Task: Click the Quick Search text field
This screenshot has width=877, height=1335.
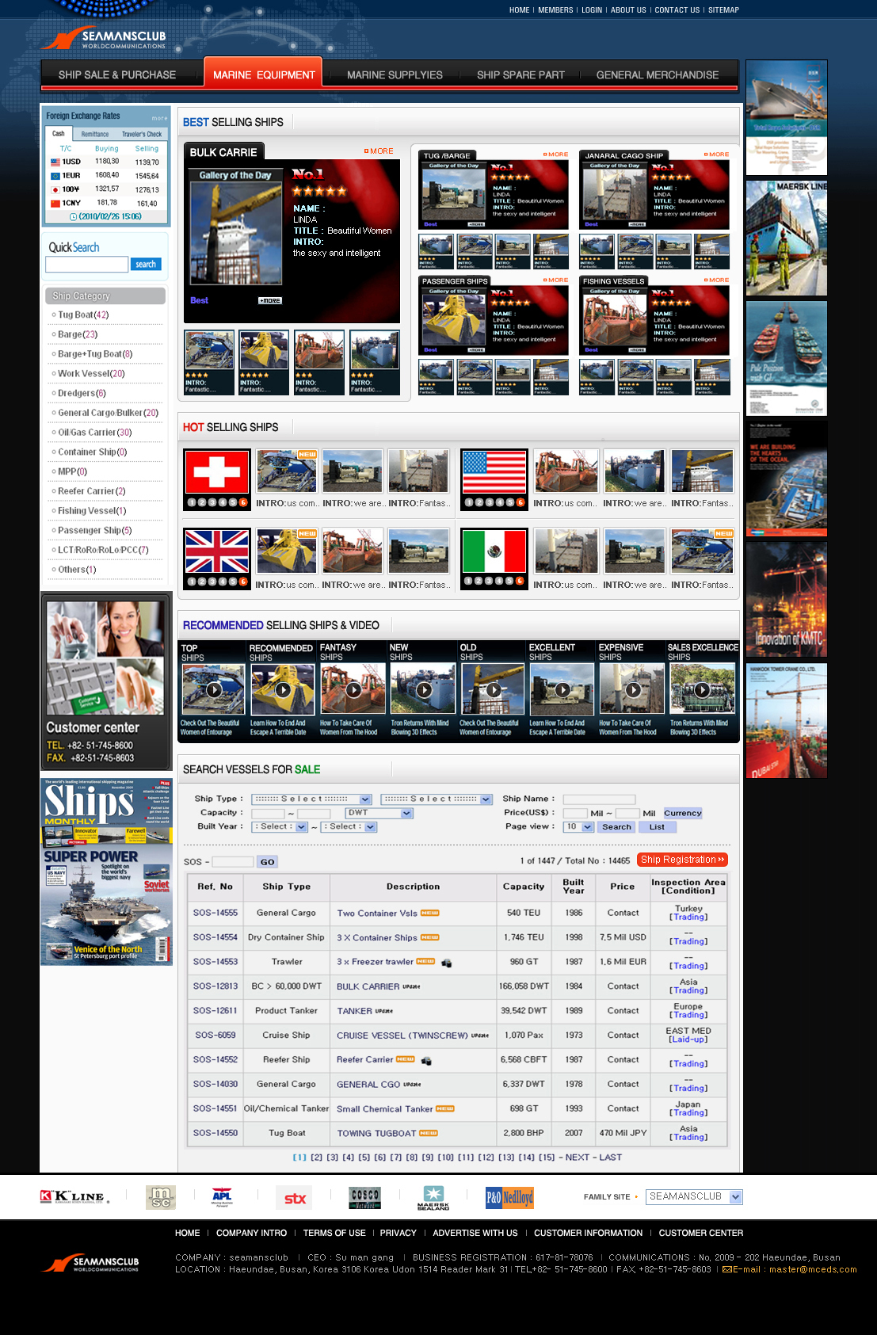Action: 86,265
